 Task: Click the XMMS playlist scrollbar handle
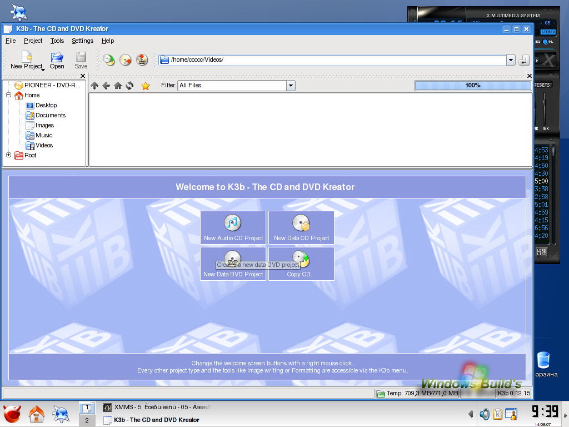coord(553,151)
